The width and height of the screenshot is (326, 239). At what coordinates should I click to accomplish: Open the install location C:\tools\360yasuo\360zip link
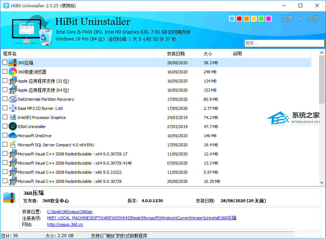coord(70,212)
